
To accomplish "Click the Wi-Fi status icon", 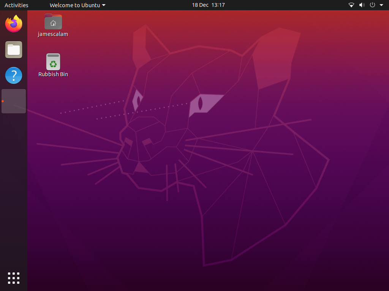I will tap(351, 5).
